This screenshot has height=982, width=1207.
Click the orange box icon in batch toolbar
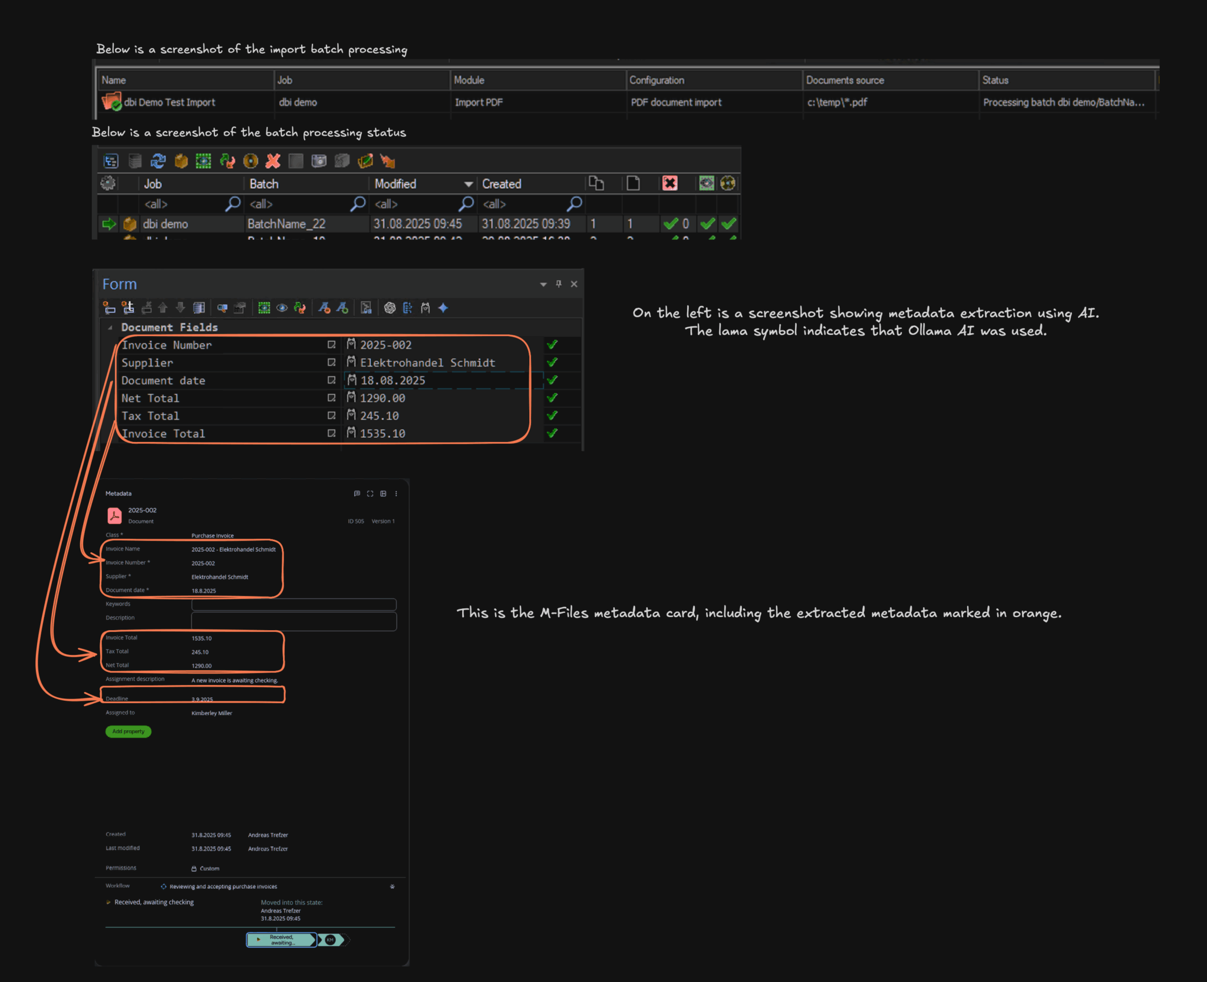[181, 161]
